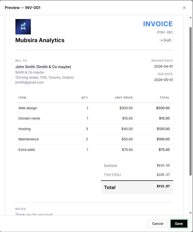Screen dimensions: 193x232
Task: Close the invoice preview dialog
Action: pyautogui.click(x=184, y=8)
